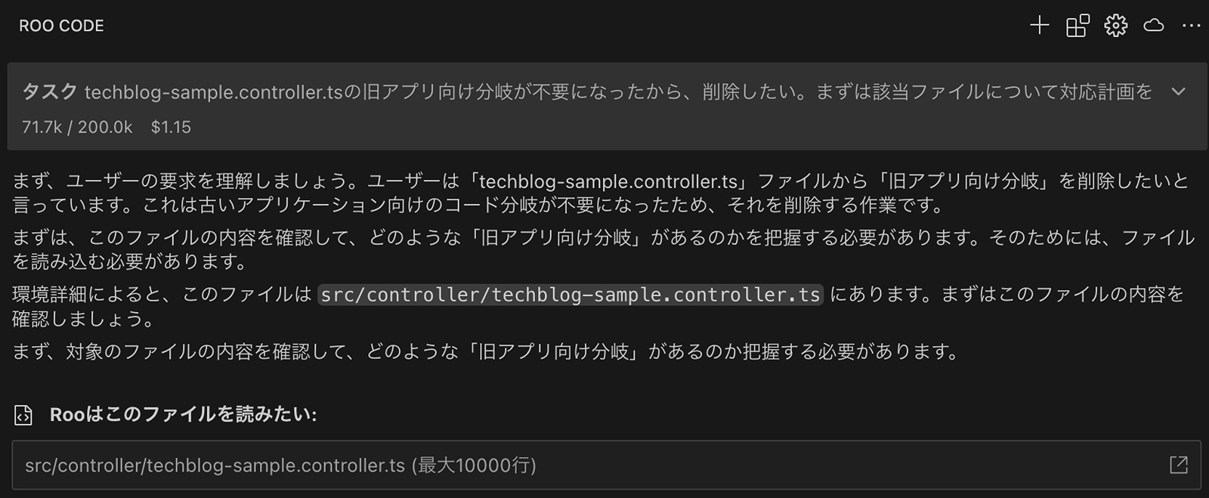Open the marketplace squares icon
This screenshot has width=1209, height=498.
pyautogui.click(x=1078, y=26)
